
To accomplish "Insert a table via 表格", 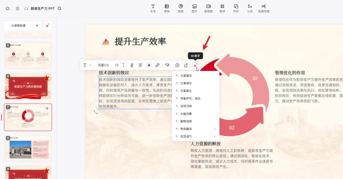I will 167,8.
